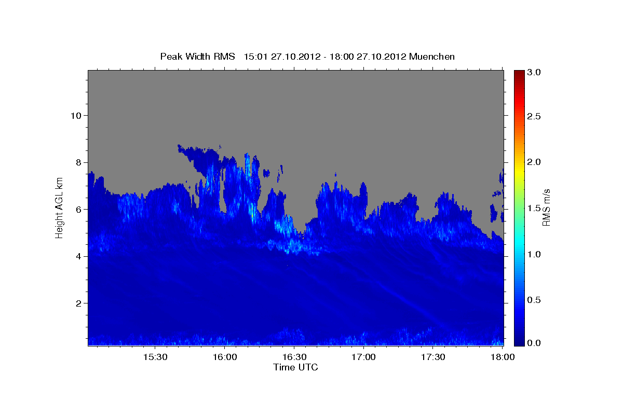The image size is (623, 415).
Task: Click the colorbar value 2.5
Action: pos(534,116)
